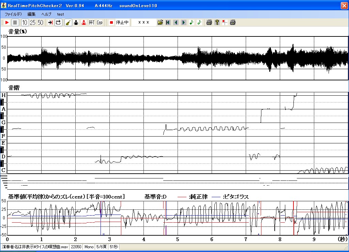Screen dimensions: 349x252
Task: Click the first printer icon
Action: (209, 22)
